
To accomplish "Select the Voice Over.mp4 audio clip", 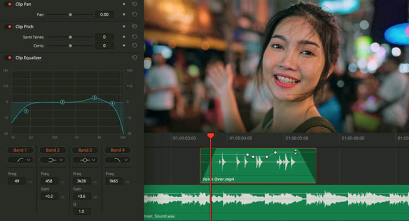I will (258, 166).
